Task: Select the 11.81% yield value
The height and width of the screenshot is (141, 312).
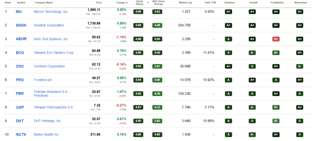Action: pos(209,53)
